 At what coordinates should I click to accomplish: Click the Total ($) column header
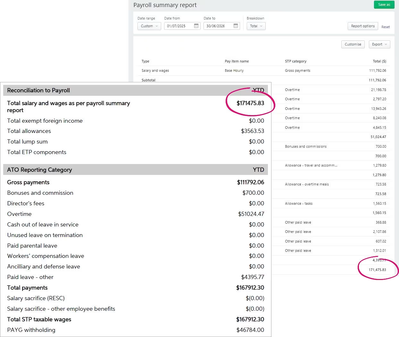coord(379,61)
